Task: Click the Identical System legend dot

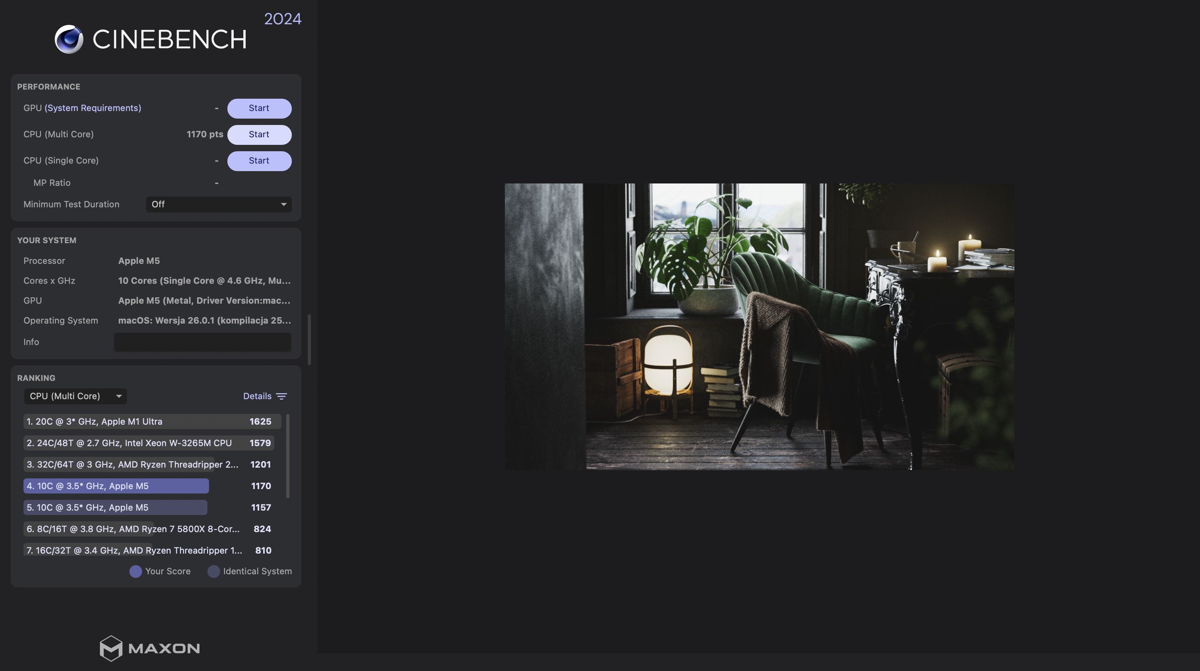Action: tap(213, 572)
